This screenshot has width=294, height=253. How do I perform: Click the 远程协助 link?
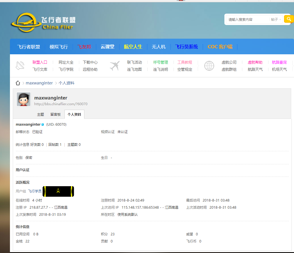tap(90, 69)
